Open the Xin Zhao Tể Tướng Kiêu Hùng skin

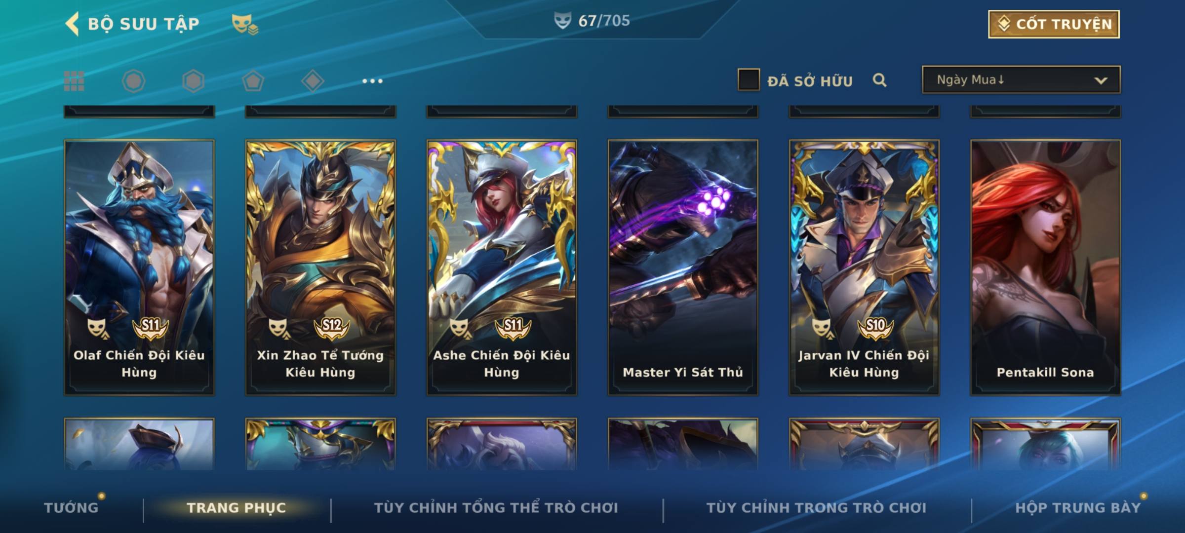point(320,267)
